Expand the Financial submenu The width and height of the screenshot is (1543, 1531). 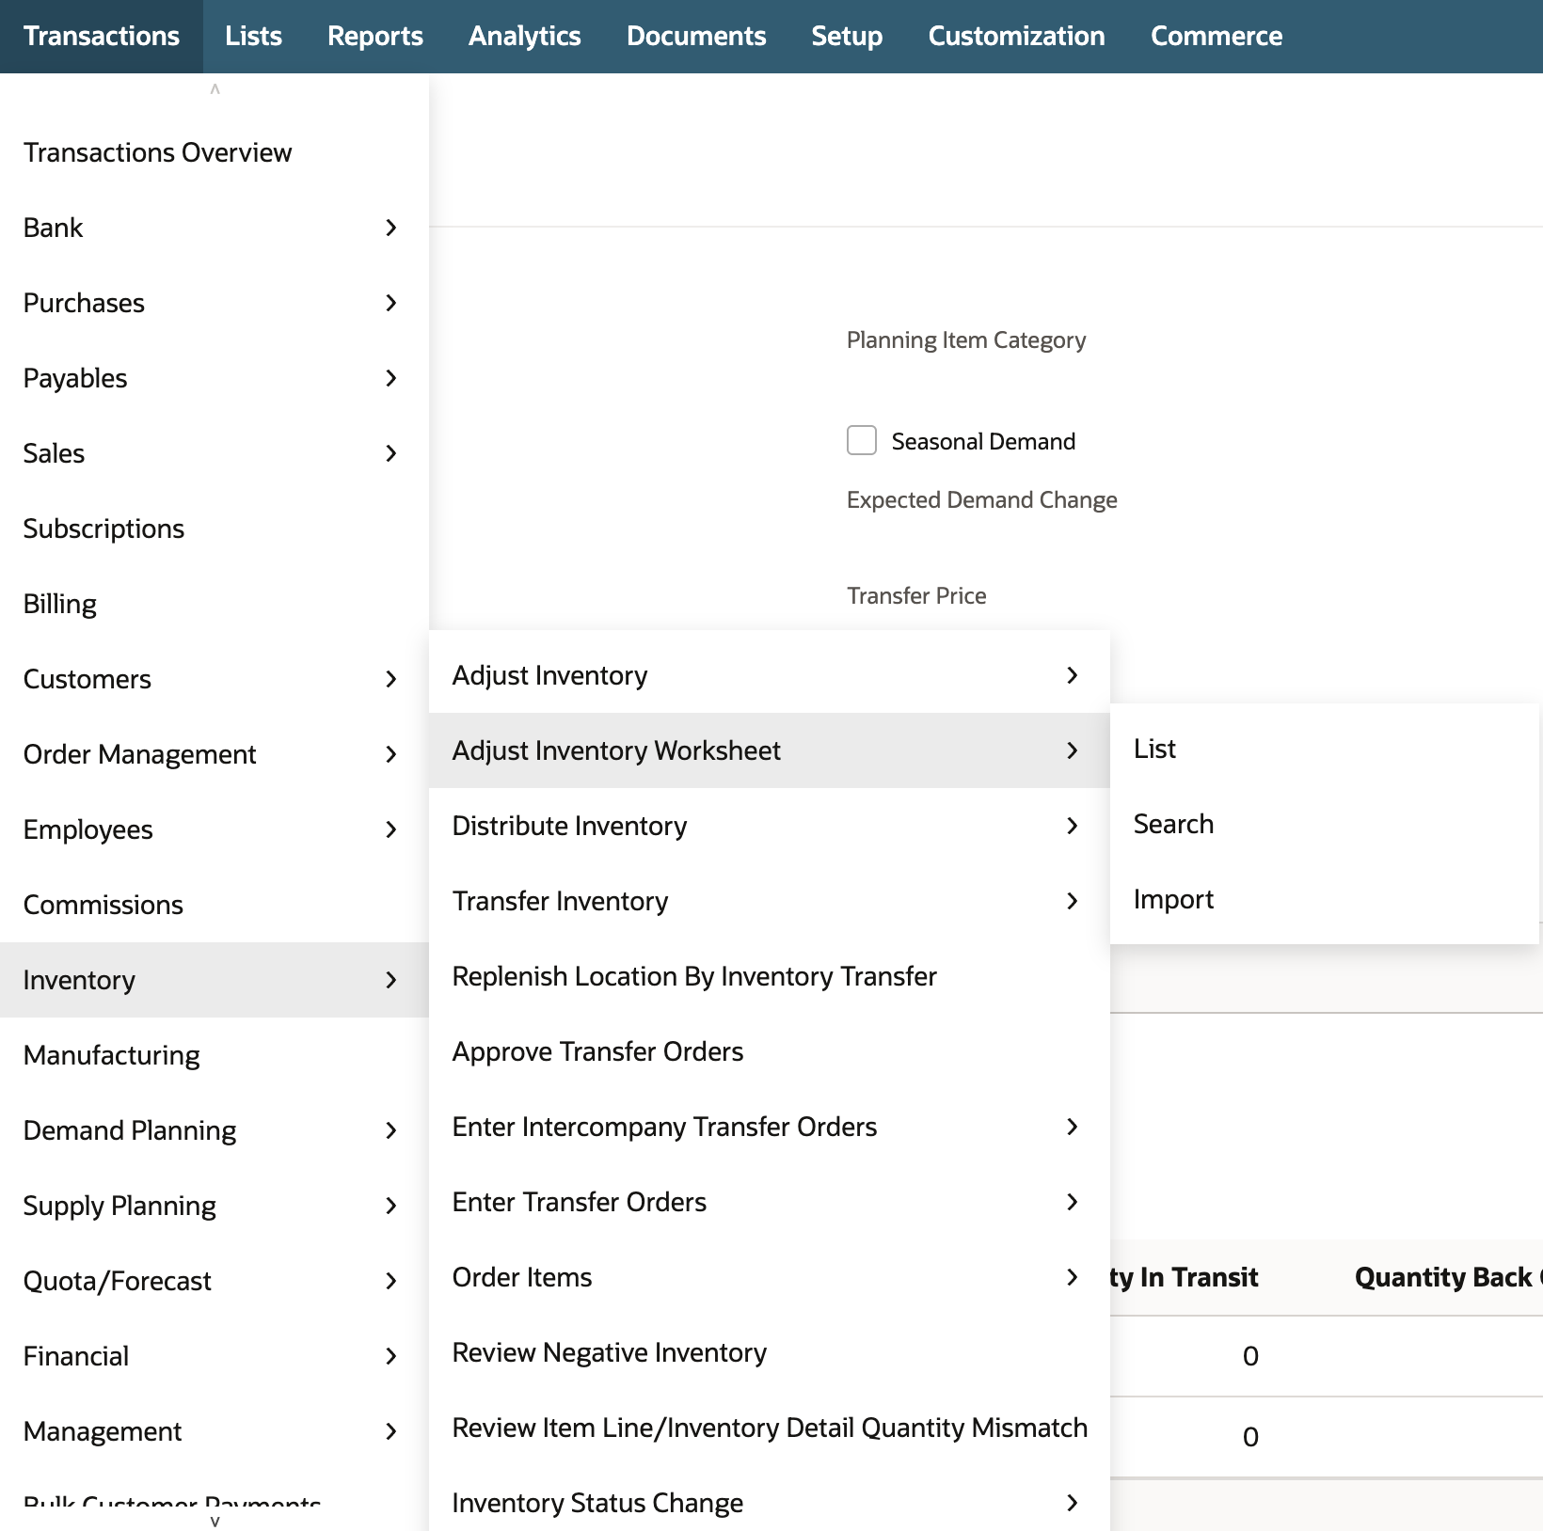(x=215, y=1356)
